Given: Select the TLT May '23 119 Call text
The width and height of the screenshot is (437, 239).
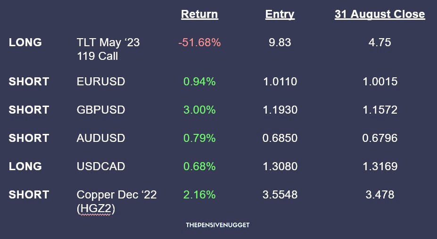Looking at the screenshot, I should click(108, 49).
